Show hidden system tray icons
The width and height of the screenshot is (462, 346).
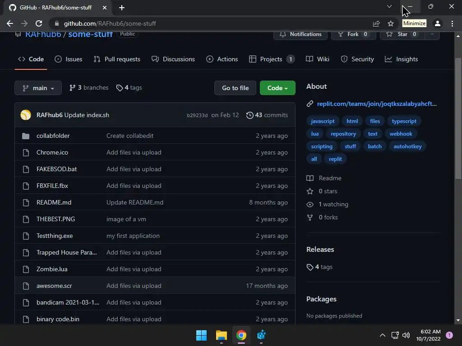click(383, 335)
